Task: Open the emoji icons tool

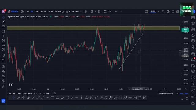Action: point(3,50)
